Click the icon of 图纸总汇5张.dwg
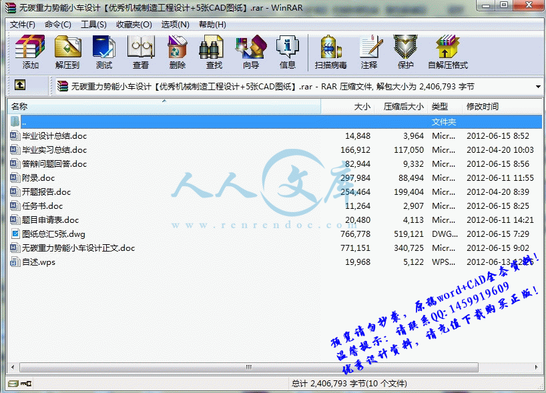This screenshot has height=393, width=546. pos(15,234)
